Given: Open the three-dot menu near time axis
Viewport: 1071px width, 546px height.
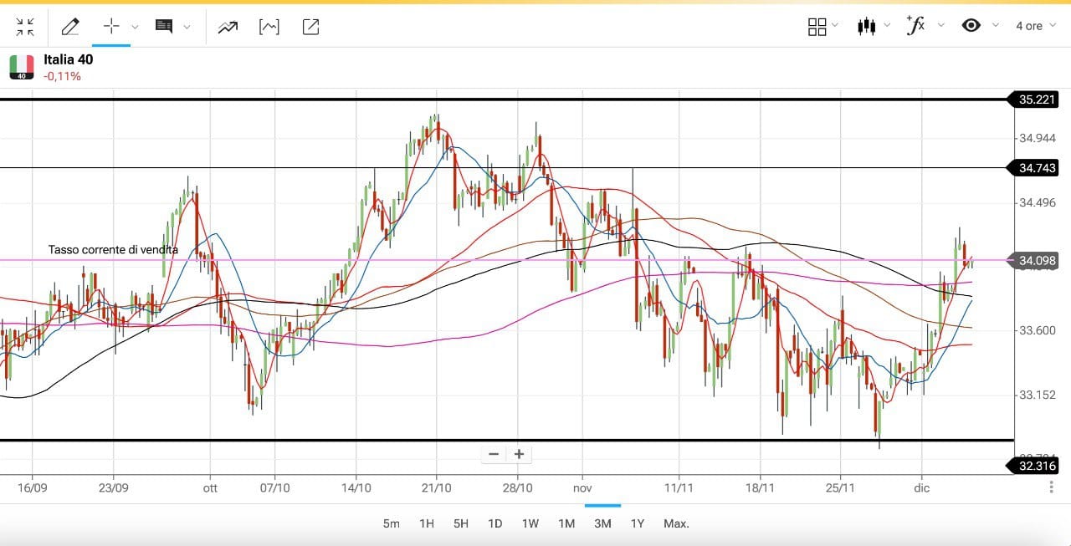Looking at the screenshot, I should (x=1051, y=487).
